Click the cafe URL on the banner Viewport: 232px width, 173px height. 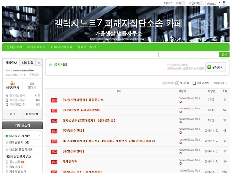point(117,39)
